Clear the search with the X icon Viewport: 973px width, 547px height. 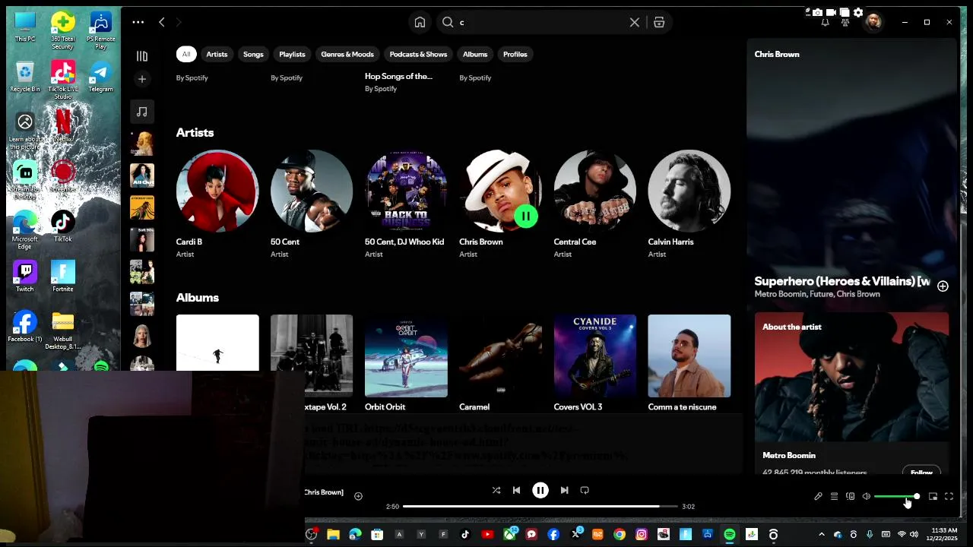(635, 22)
